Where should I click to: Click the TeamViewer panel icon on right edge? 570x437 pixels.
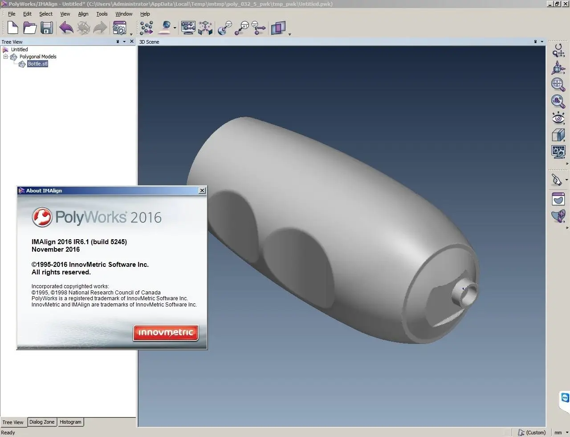click(x=565, y=398)
